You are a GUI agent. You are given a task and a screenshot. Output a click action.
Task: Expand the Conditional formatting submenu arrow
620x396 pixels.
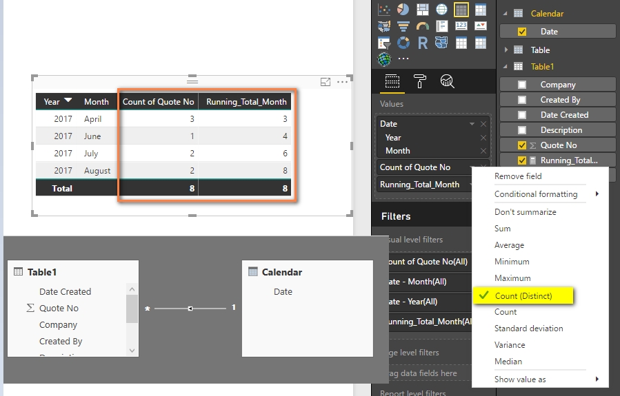[597, 194]
